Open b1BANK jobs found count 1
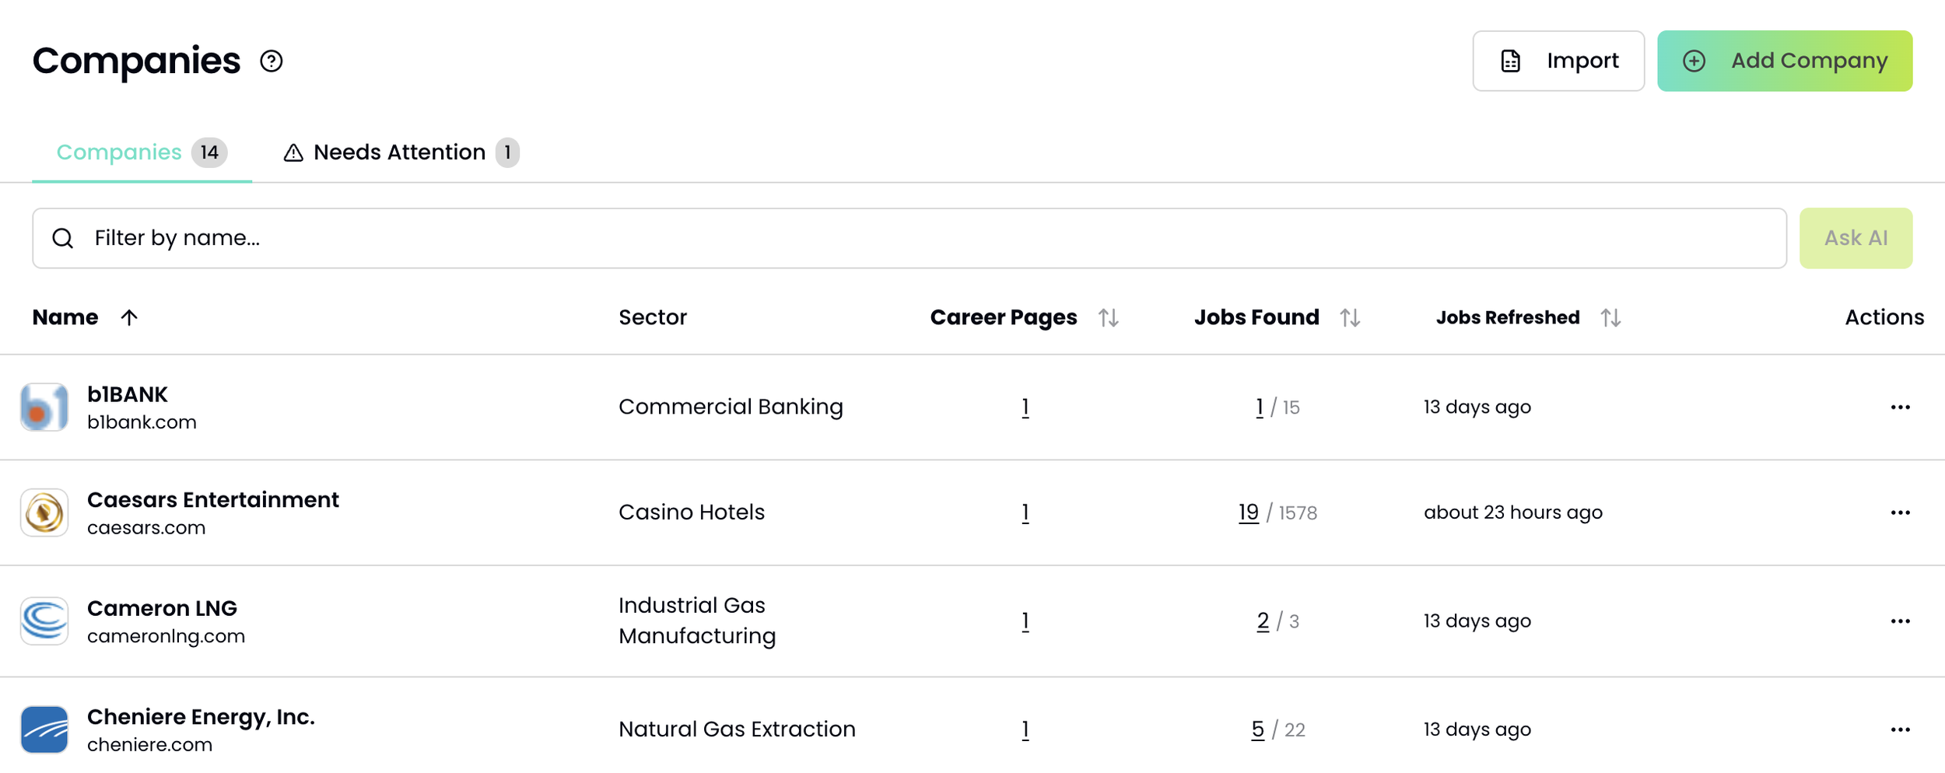Screen dimensions: 1945x773 (1259, 407)
